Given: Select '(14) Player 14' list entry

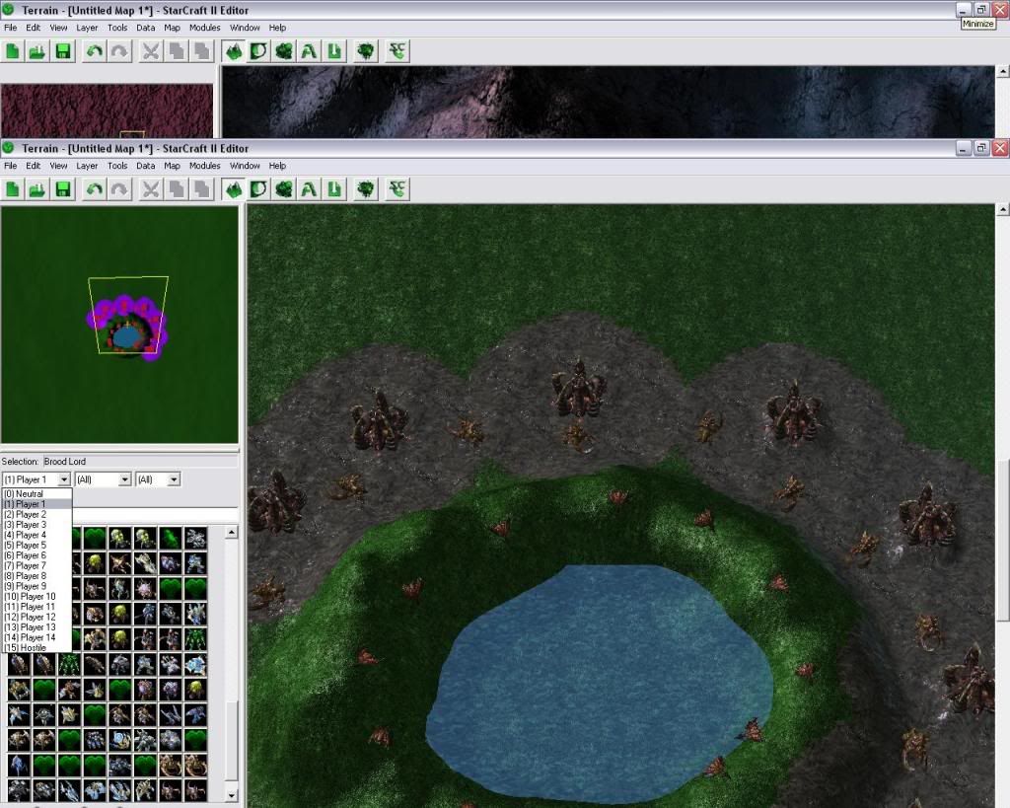Looking at the screenshot, I should point(36,637).
